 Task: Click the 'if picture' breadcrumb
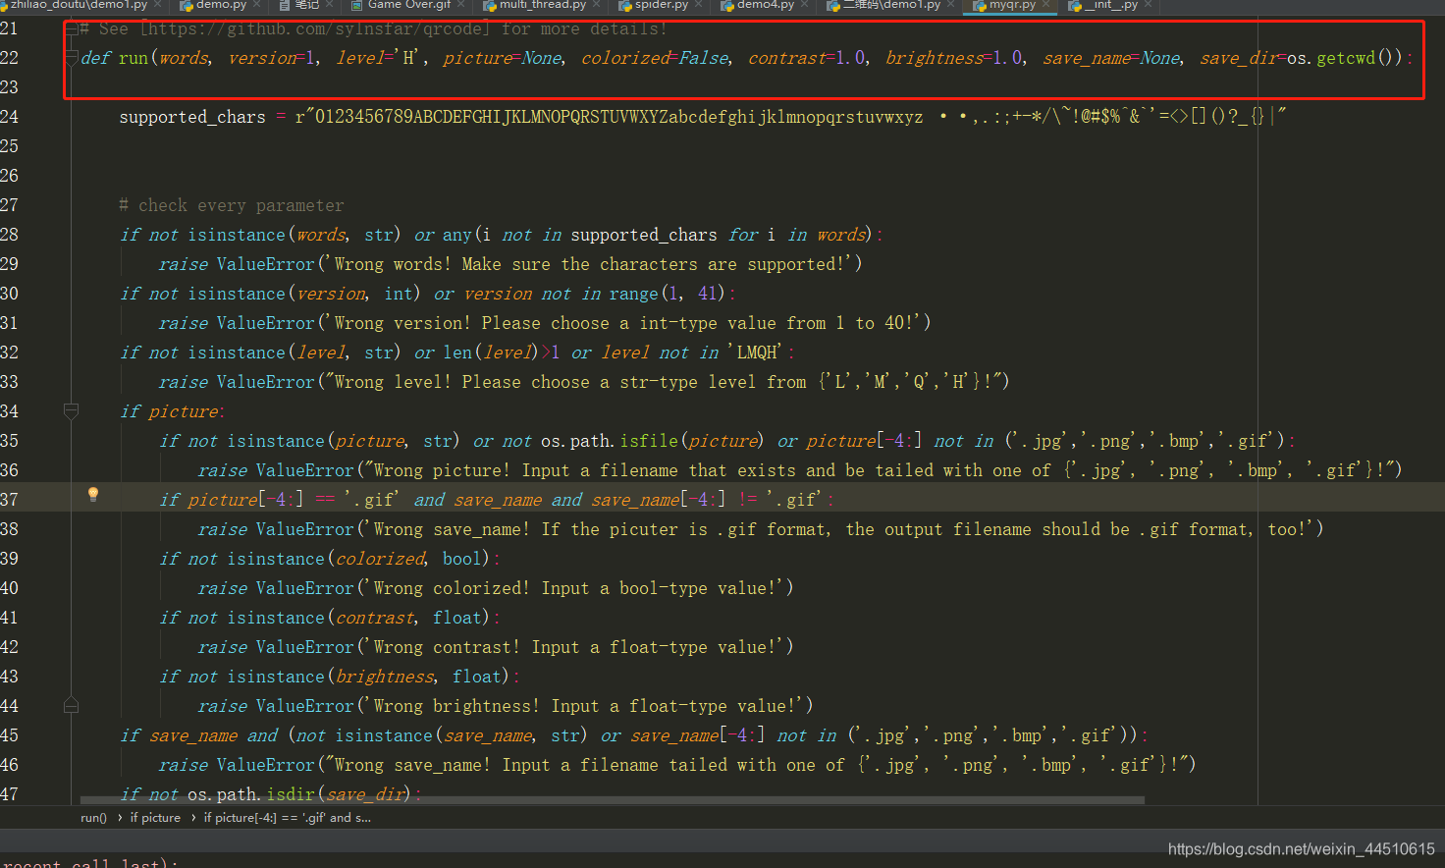tap(155, 818)
